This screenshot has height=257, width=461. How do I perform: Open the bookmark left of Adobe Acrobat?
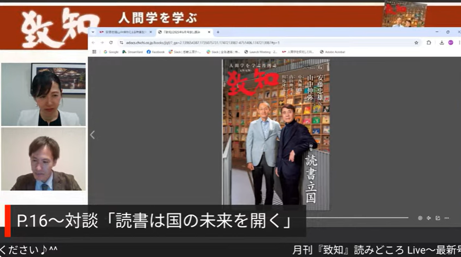(298, 52)
